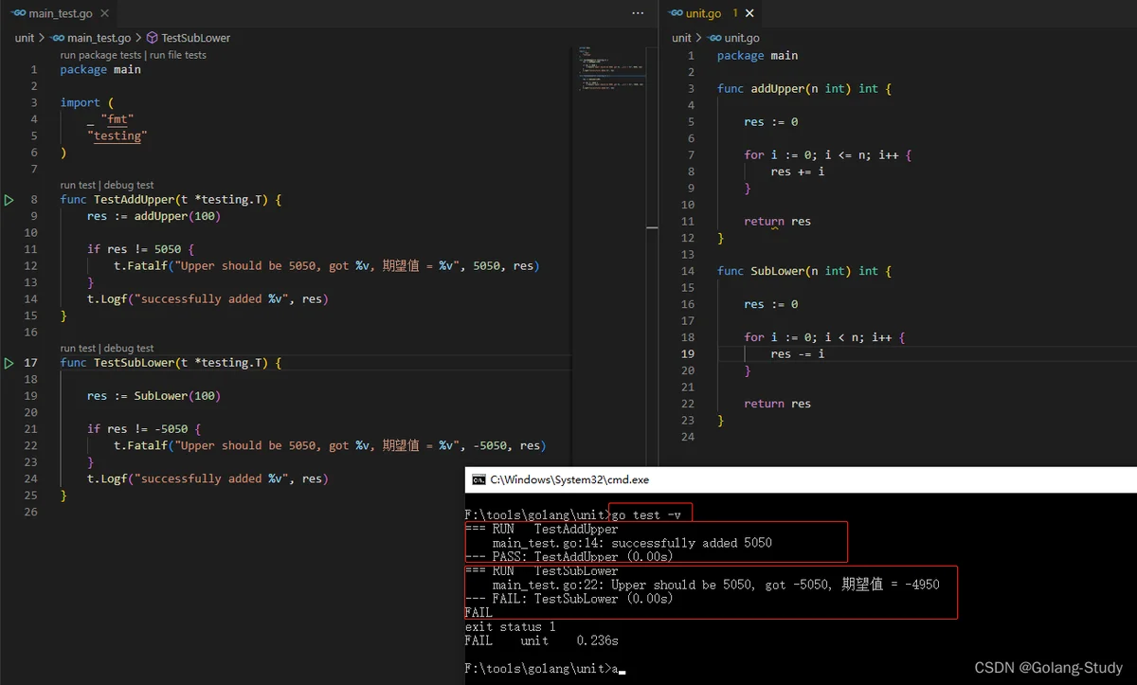Viewport: 1137px width, 685px height.
Task: Click the "testing" import in main_test.go
Action: [117, 135]
